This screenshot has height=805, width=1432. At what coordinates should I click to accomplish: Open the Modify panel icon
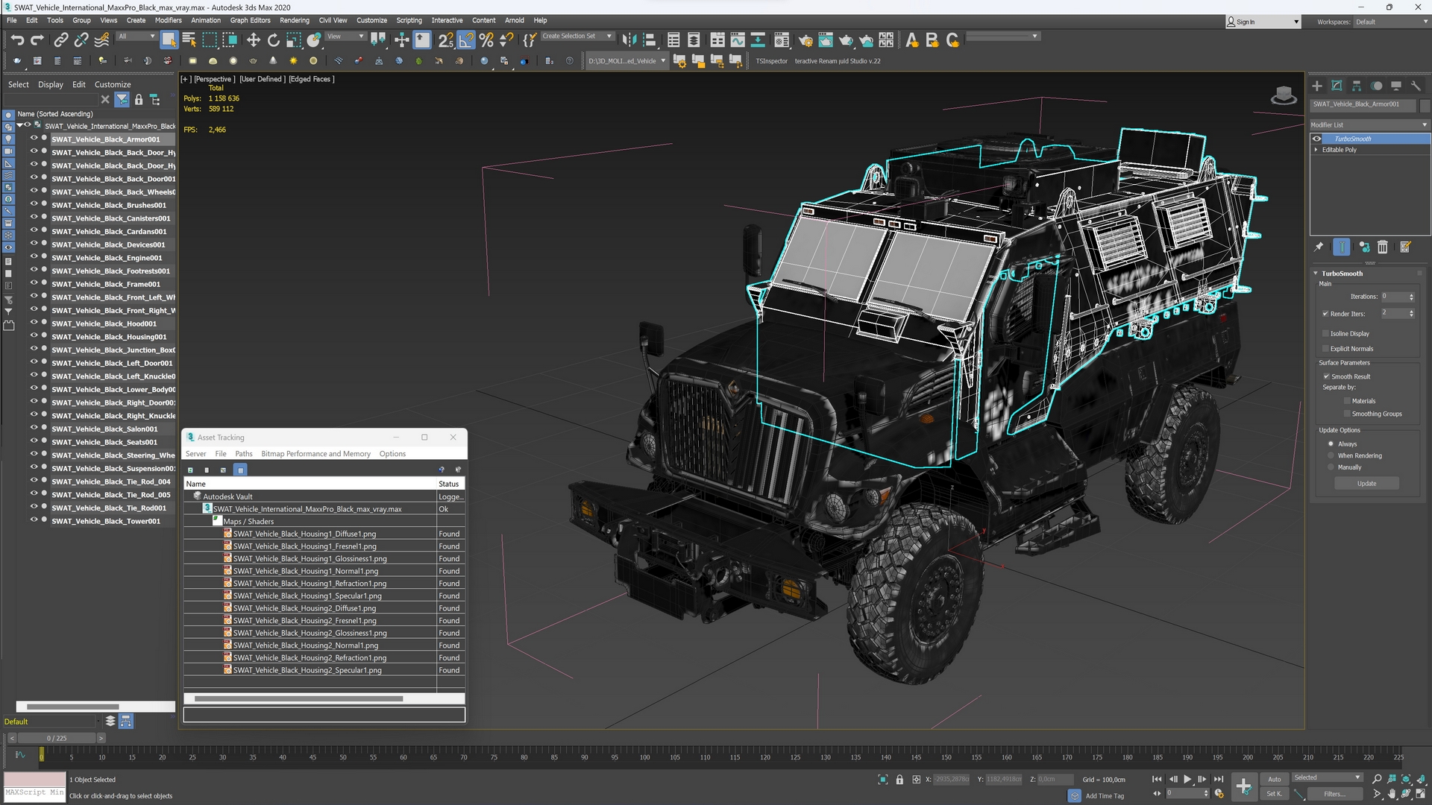click(x=1337, y=86)
